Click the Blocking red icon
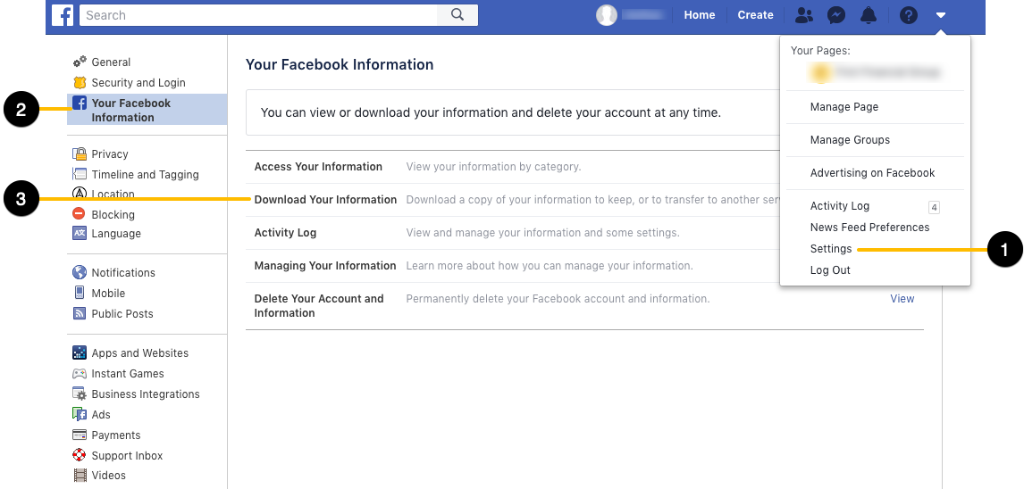This screenshot has width=1024, height=489. [79, 214]
